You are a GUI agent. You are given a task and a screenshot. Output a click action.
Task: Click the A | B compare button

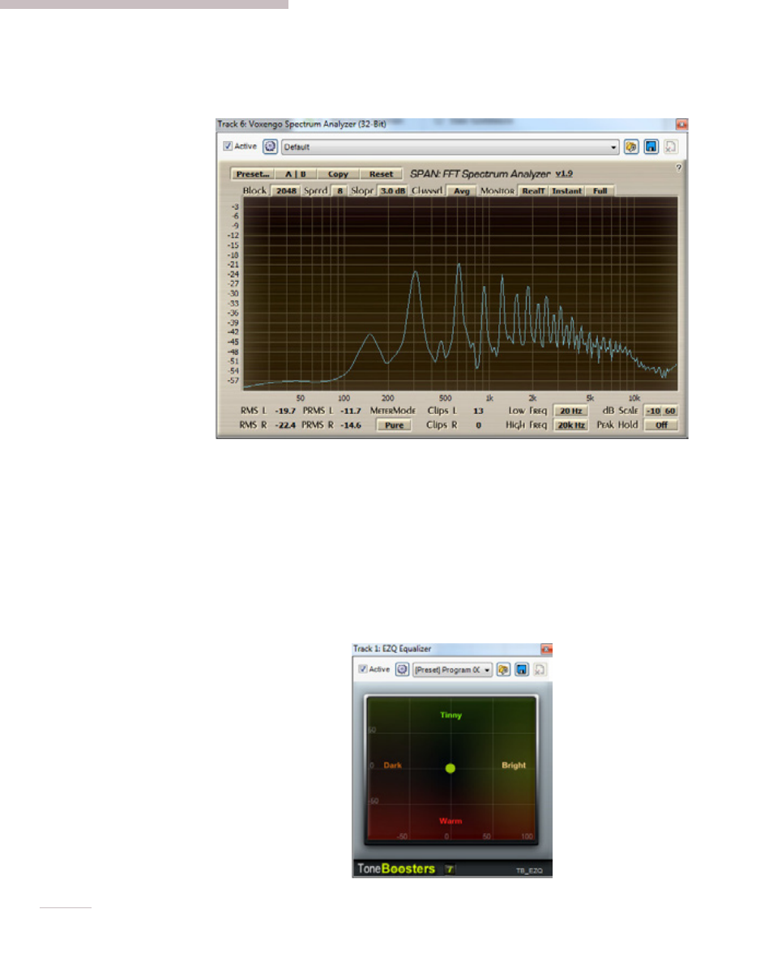click(x=296, y=173)
